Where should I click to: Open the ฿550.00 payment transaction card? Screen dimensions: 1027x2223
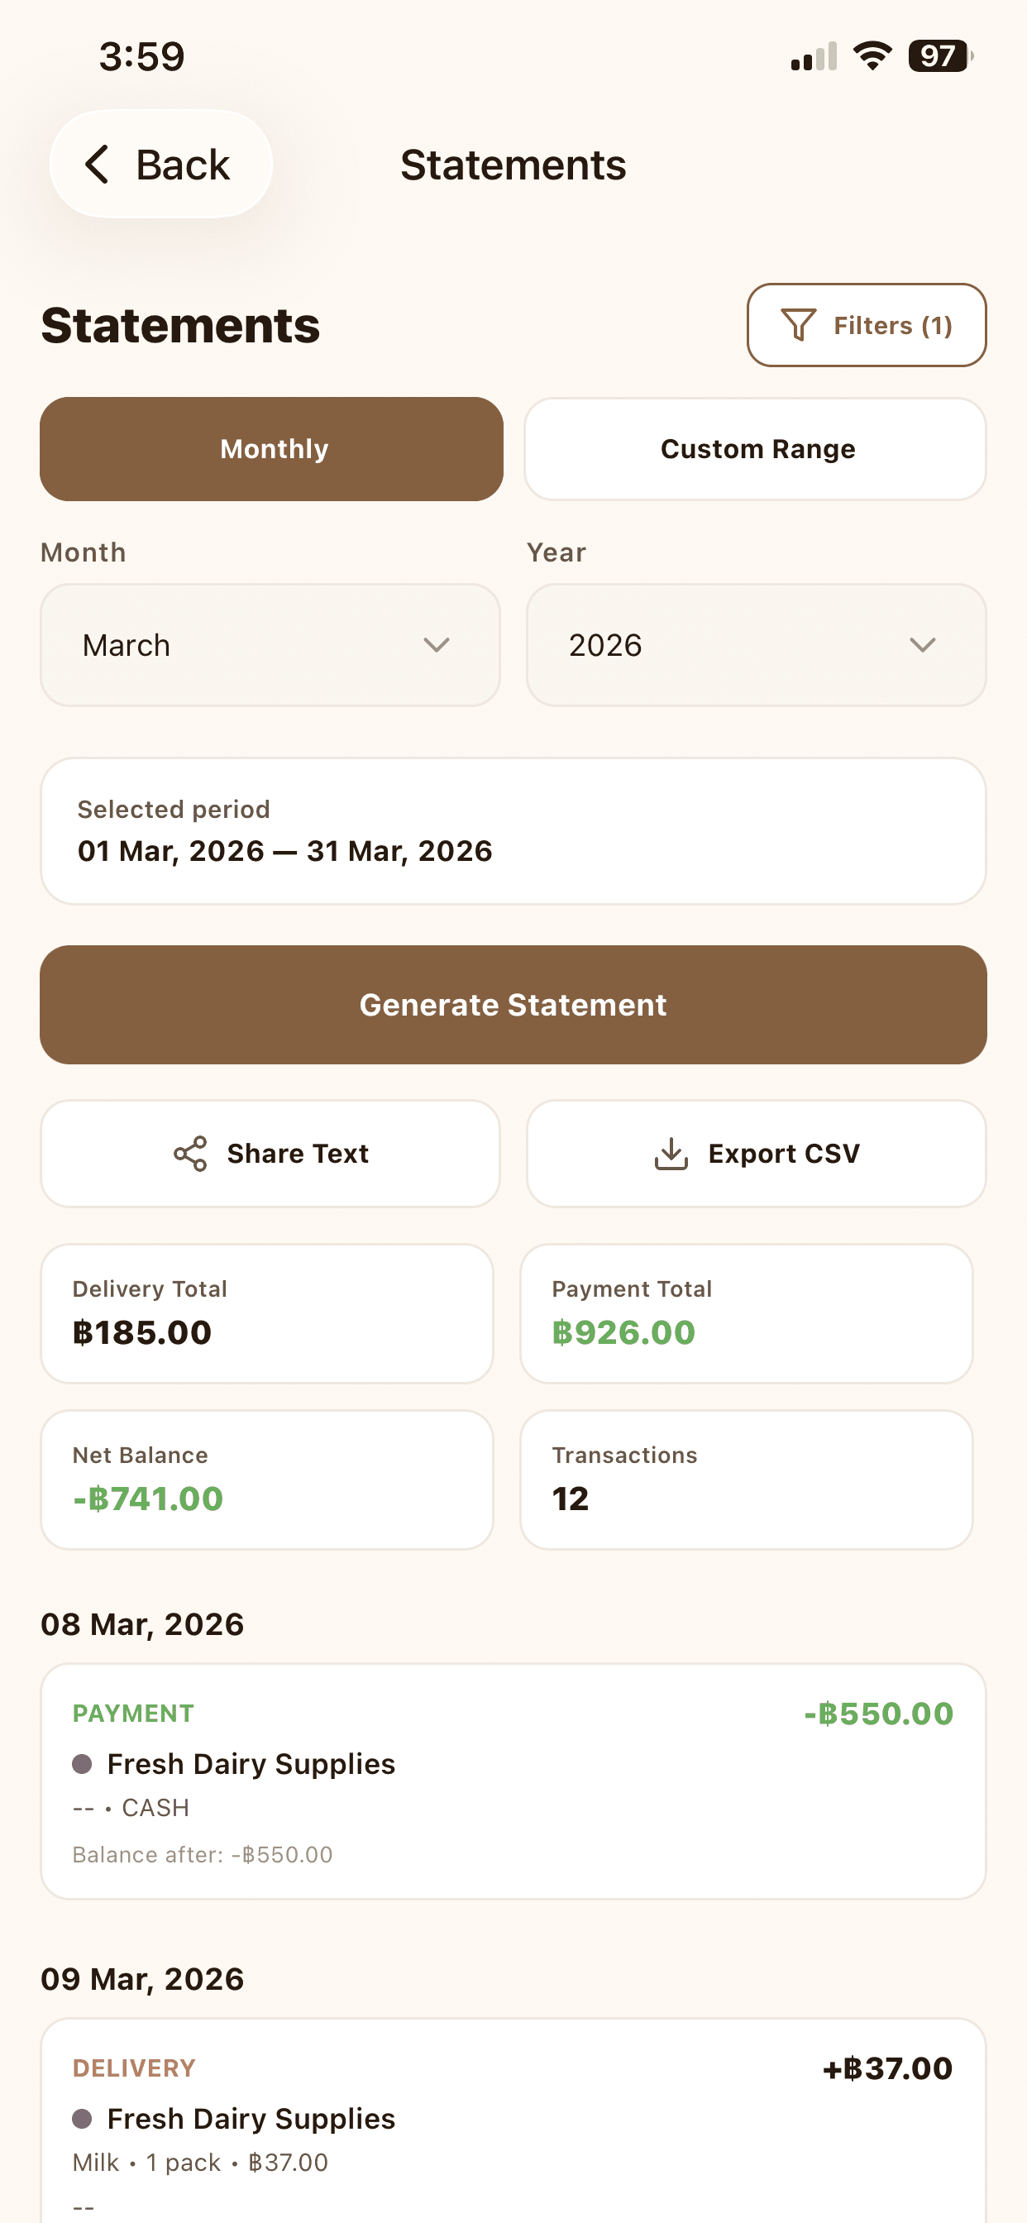click(x=513, y=1781)
